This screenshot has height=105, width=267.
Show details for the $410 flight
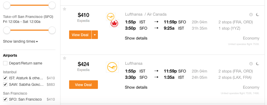(x=136, y=38)
